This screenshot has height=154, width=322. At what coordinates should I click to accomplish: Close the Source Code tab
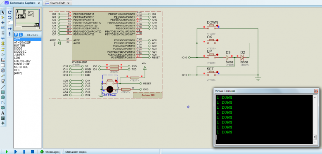pos(69,3)
